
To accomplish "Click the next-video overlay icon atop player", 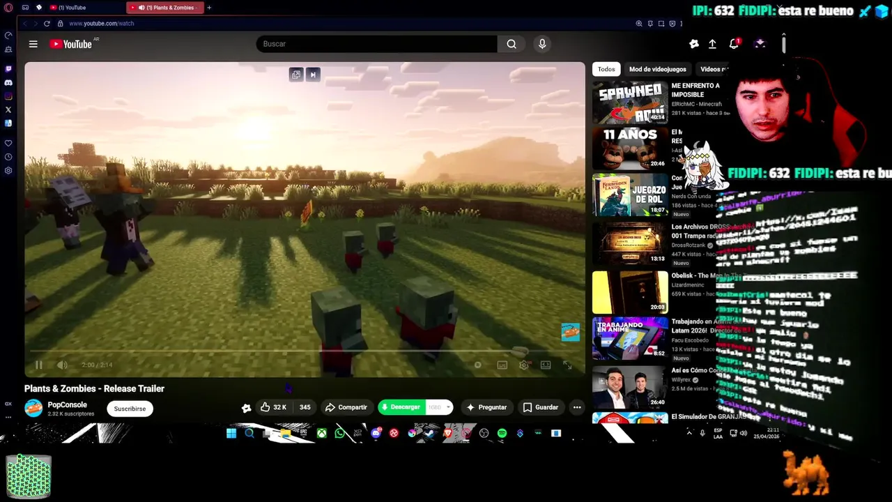I will coord(313,75).
